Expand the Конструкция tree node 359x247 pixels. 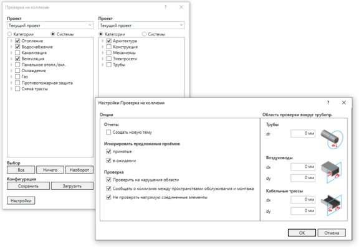[103, 47]
